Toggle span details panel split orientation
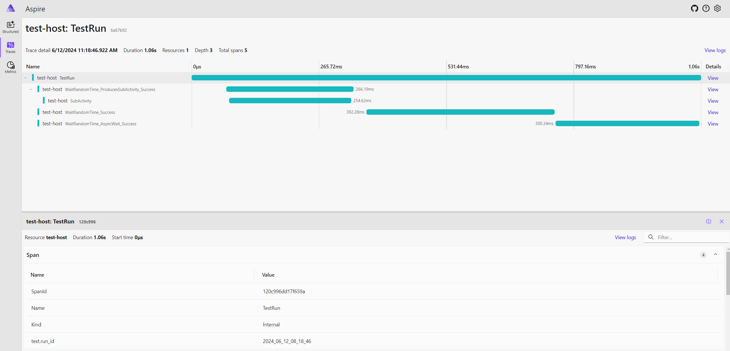 pyautogui.click(x=709, y=221)
